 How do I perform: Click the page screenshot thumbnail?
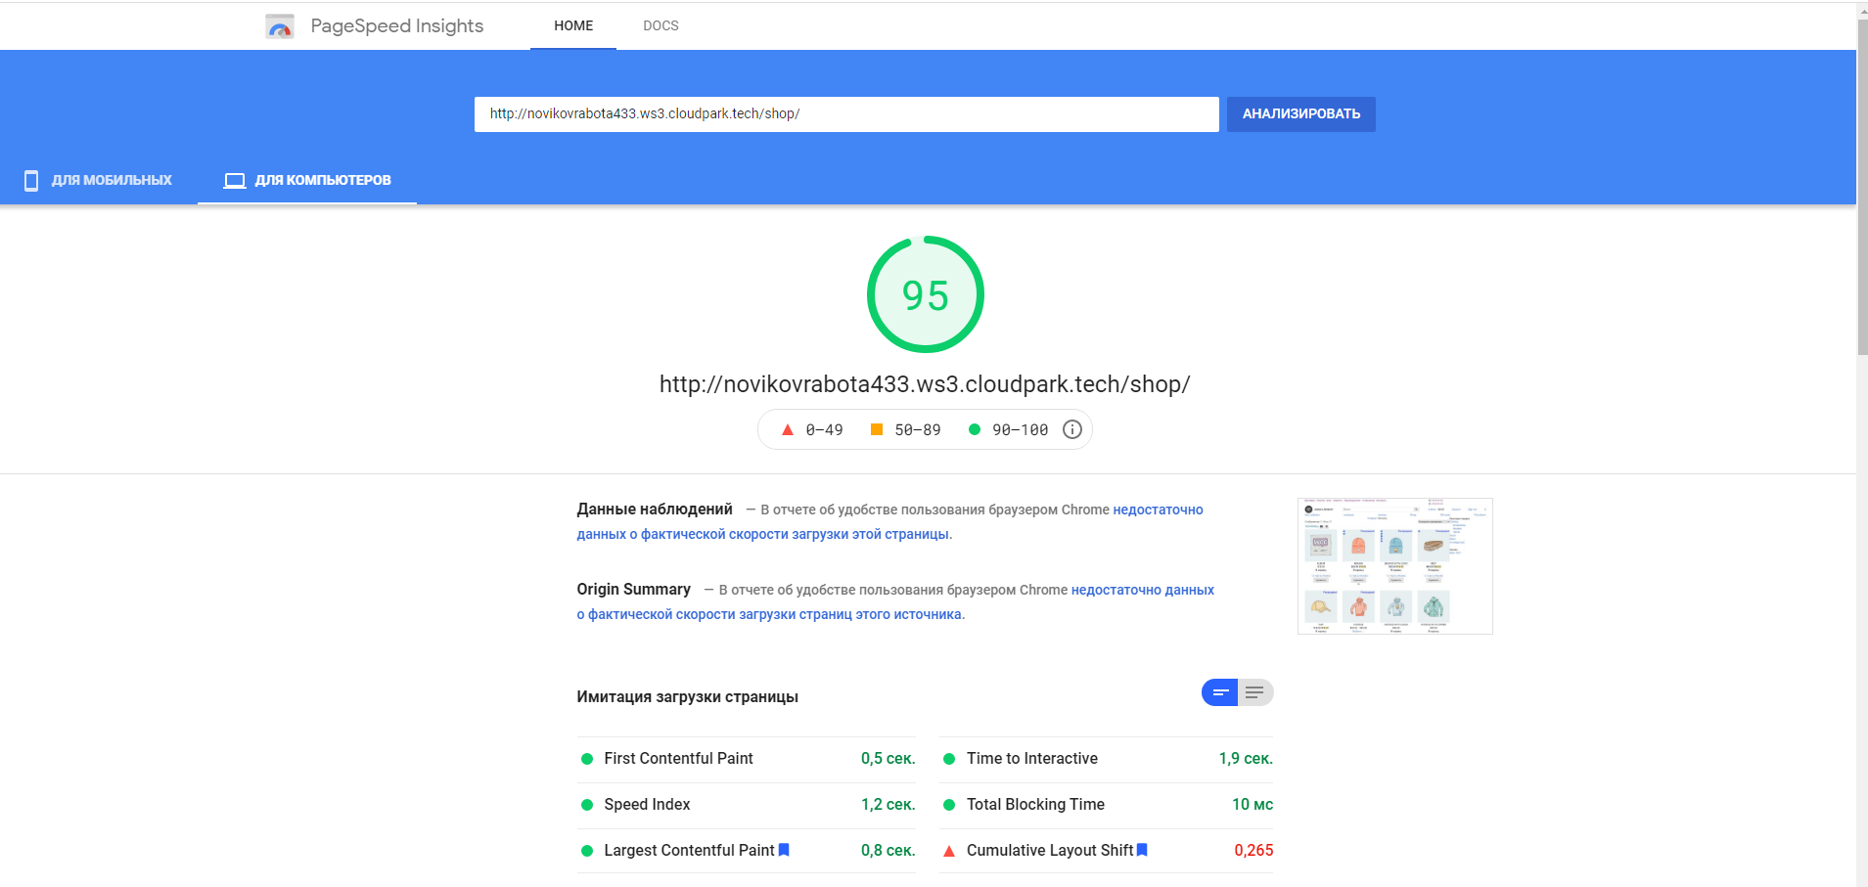[1395, 566]
